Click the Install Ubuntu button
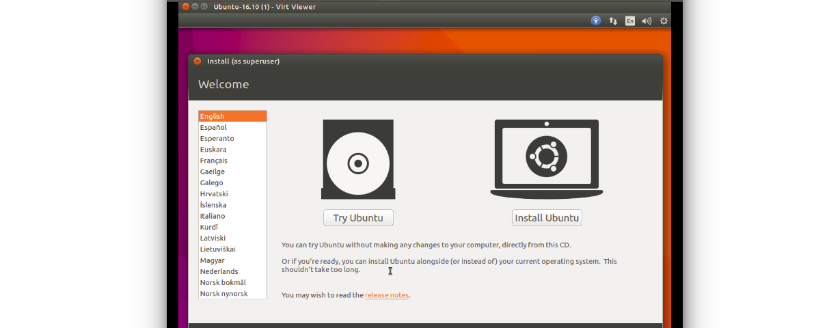The width and height of the screenshot is (829, 328). coord(547,218)
